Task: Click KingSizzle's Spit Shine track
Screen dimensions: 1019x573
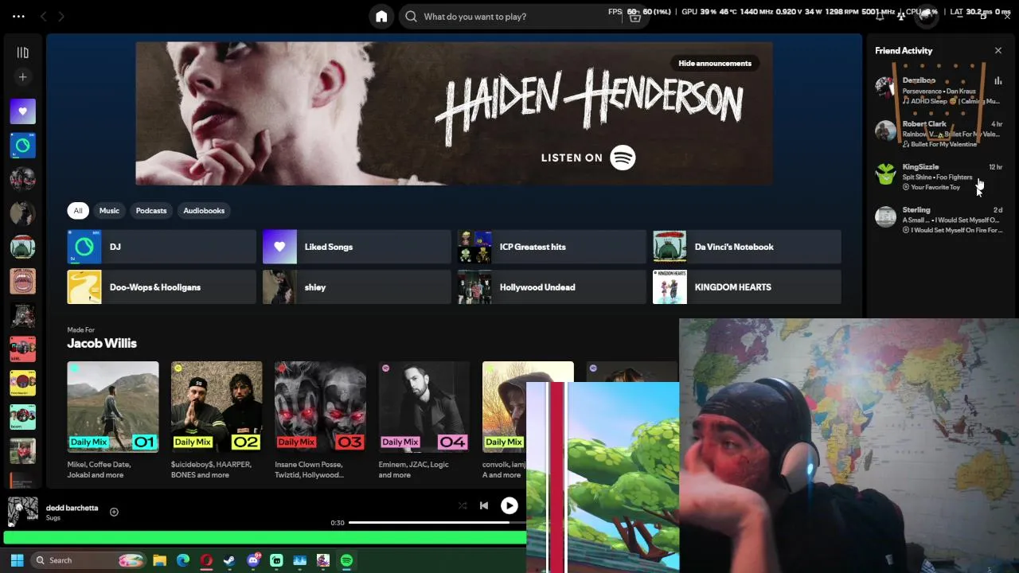Action: pos(917,177)
